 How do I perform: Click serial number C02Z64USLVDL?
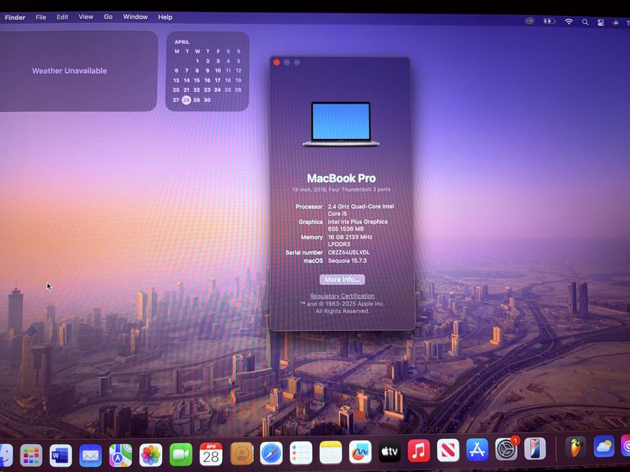348,252
